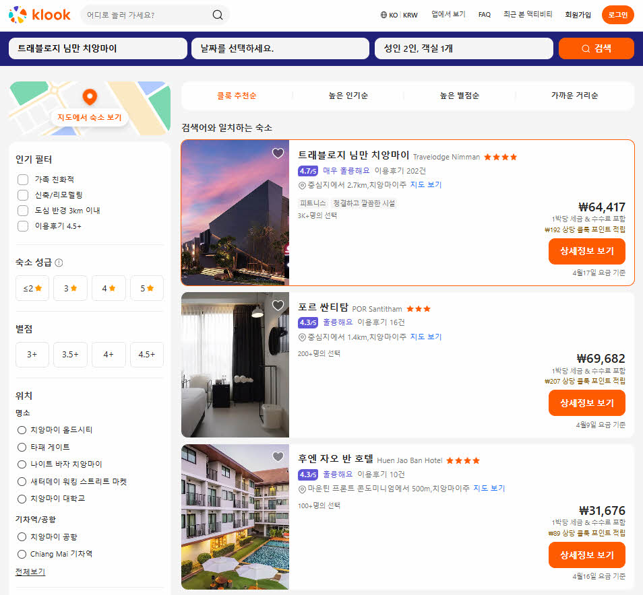Click the map pin marker on the map preview

tap(90, 97)
